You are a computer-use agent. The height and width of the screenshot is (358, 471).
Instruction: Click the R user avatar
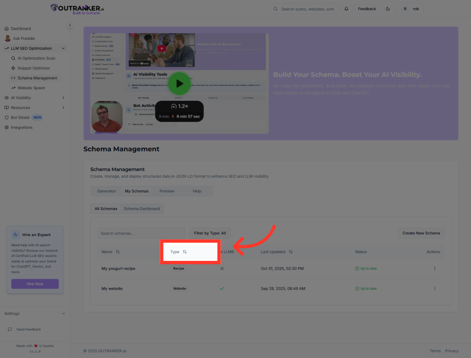click(405, 9)
